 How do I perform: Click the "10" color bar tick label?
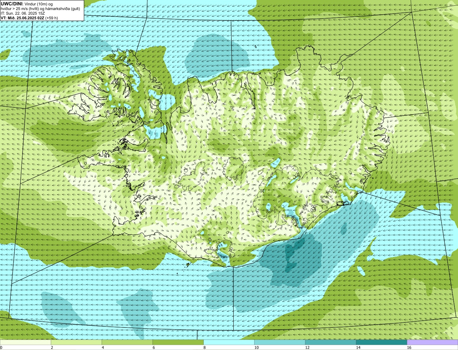coord(256,347)
